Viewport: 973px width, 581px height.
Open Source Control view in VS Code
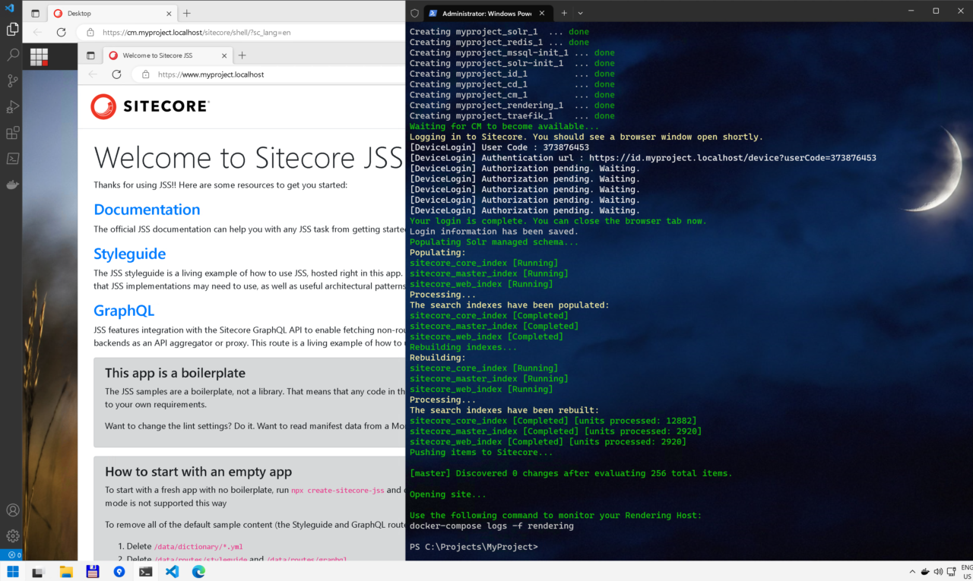[x=11, y=81]
